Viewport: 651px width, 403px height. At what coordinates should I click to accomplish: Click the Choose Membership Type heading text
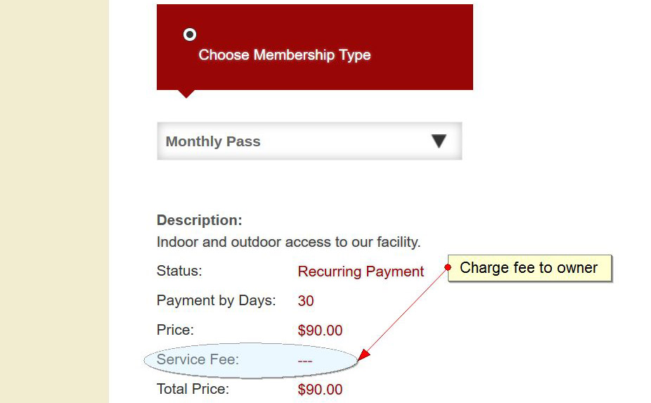click(284, 55)
